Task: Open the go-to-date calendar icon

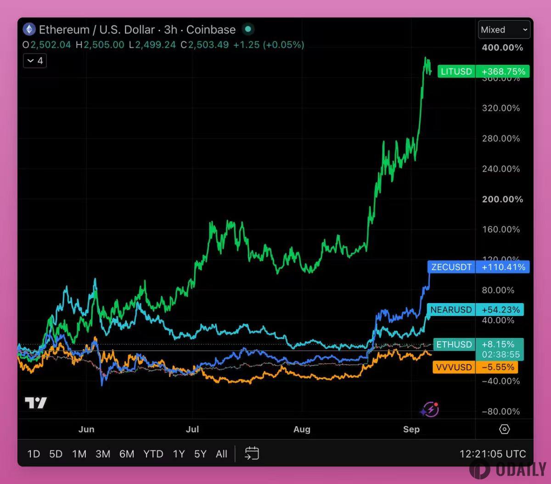Action: click(252, 454)
